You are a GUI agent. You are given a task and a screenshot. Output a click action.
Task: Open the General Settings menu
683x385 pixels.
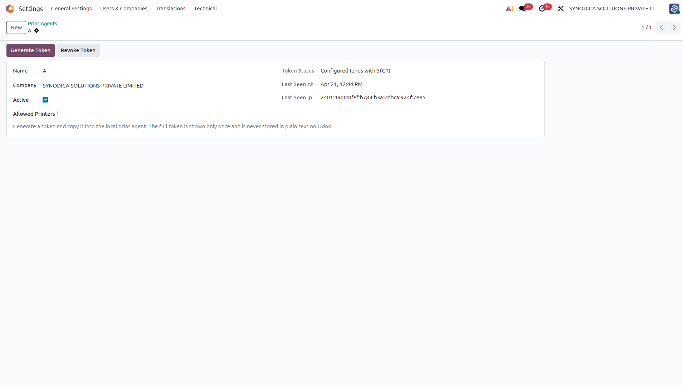[71, 9]
